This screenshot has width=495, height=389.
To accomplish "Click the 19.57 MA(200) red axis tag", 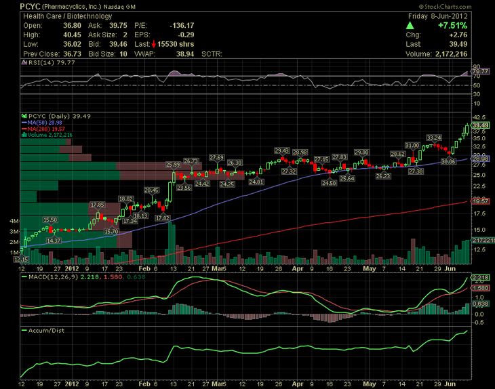I will [x=481, y=201].
